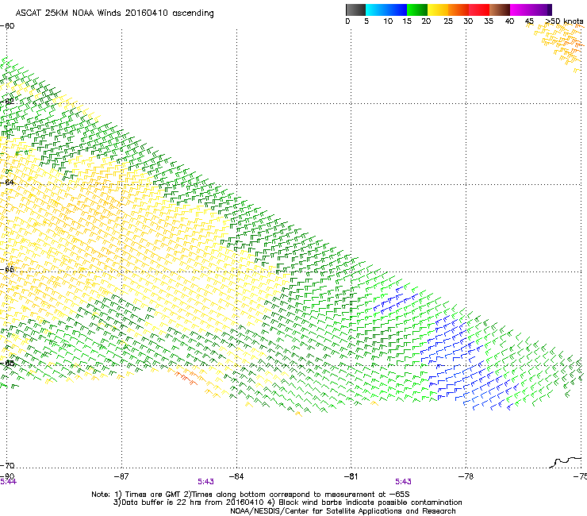Click the '-64' latitude axis label
Screen dimensions: 587x516
tap(7, 183)
